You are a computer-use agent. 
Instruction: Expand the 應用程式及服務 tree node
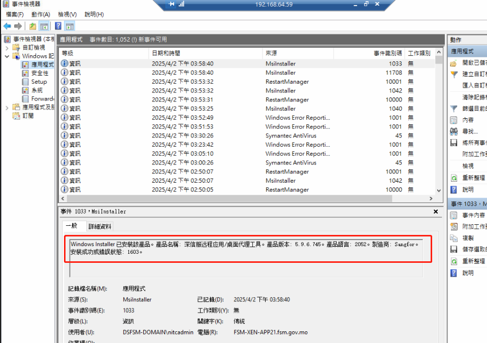7,107
